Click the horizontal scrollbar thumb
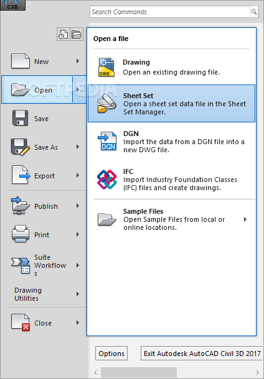Image resolution: width=264 pixels, height=379 pixels. [139, 372]
